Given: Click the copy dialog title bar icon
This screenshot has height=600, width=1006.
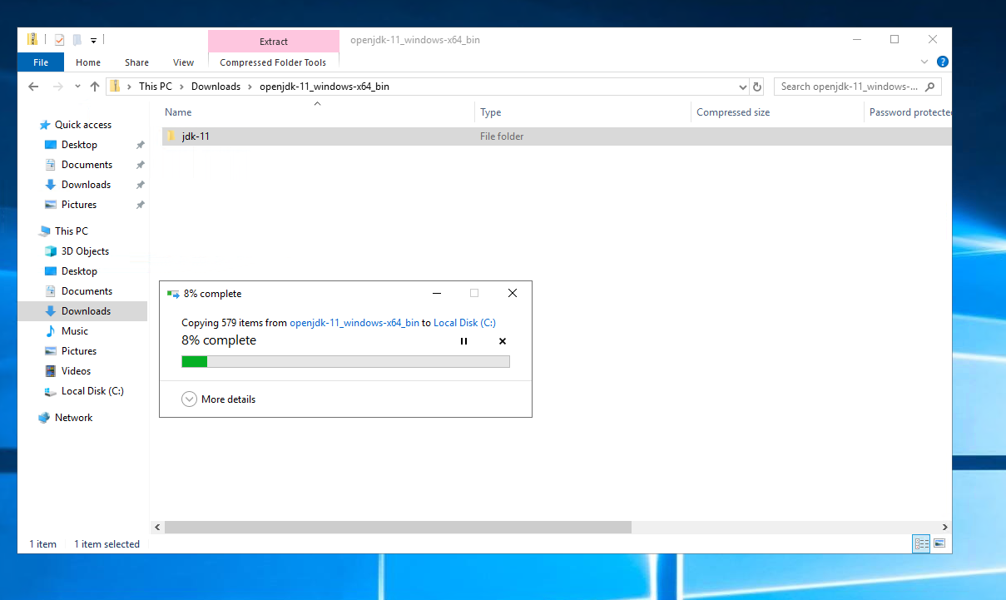Looking at the screenshot, I should (173, 294).
